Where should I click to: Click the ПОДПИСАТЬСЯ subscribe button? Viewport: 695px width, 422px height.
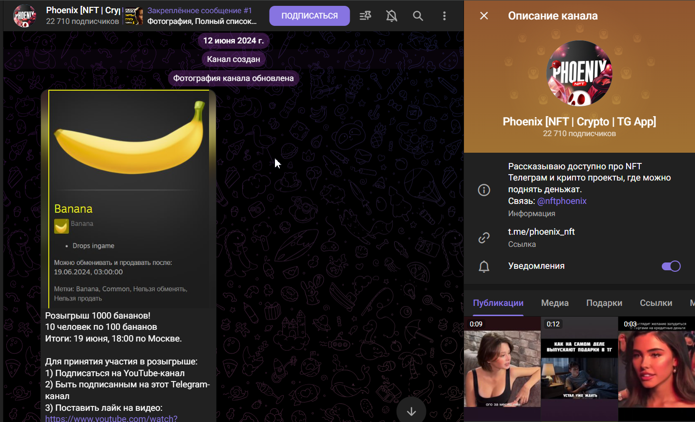click(310, 16)
